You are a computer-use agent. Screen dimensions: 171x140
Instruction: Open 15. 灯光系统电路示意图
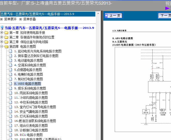tap(31, 116)
